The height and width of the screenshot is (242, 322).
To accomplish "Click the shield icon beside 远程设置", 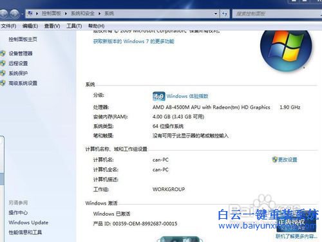I will [x=3, y=63].
